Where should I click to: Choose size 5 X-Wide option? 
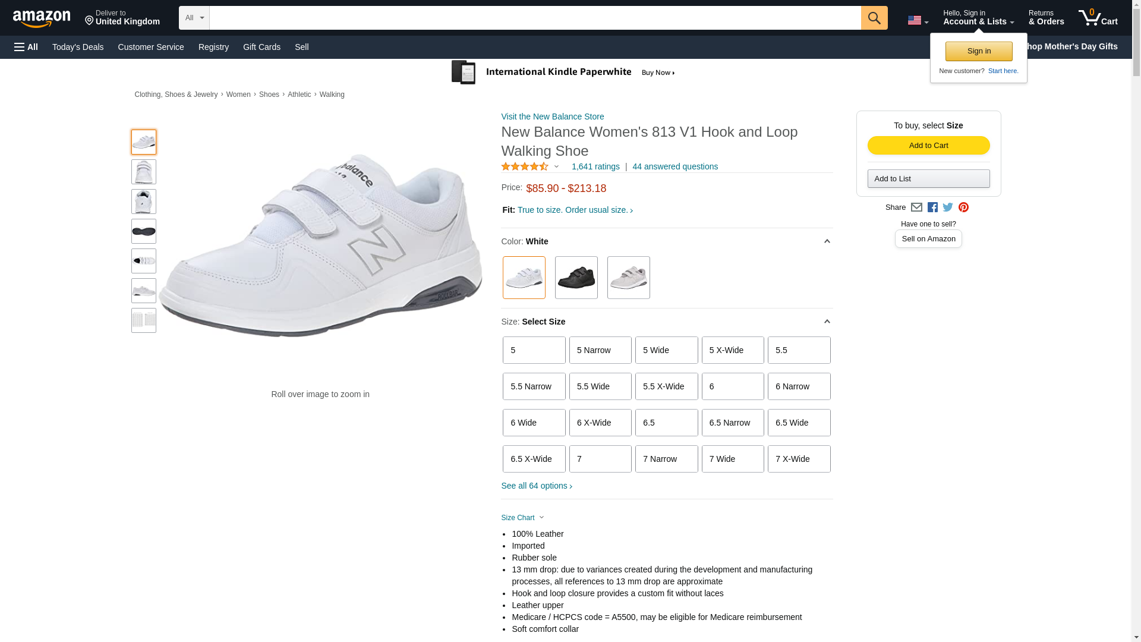(732, 350)
